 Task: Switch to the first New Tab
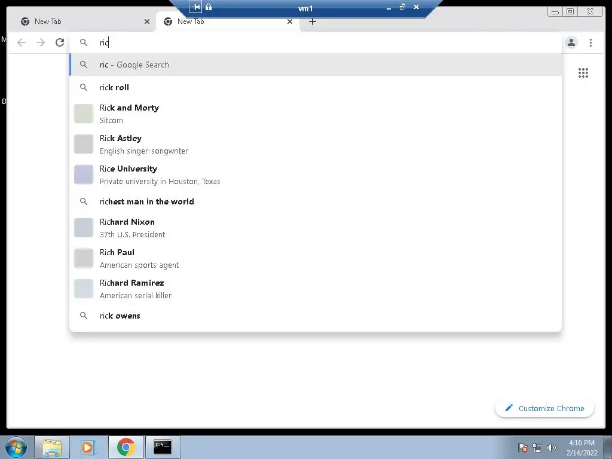click(84, 22)
